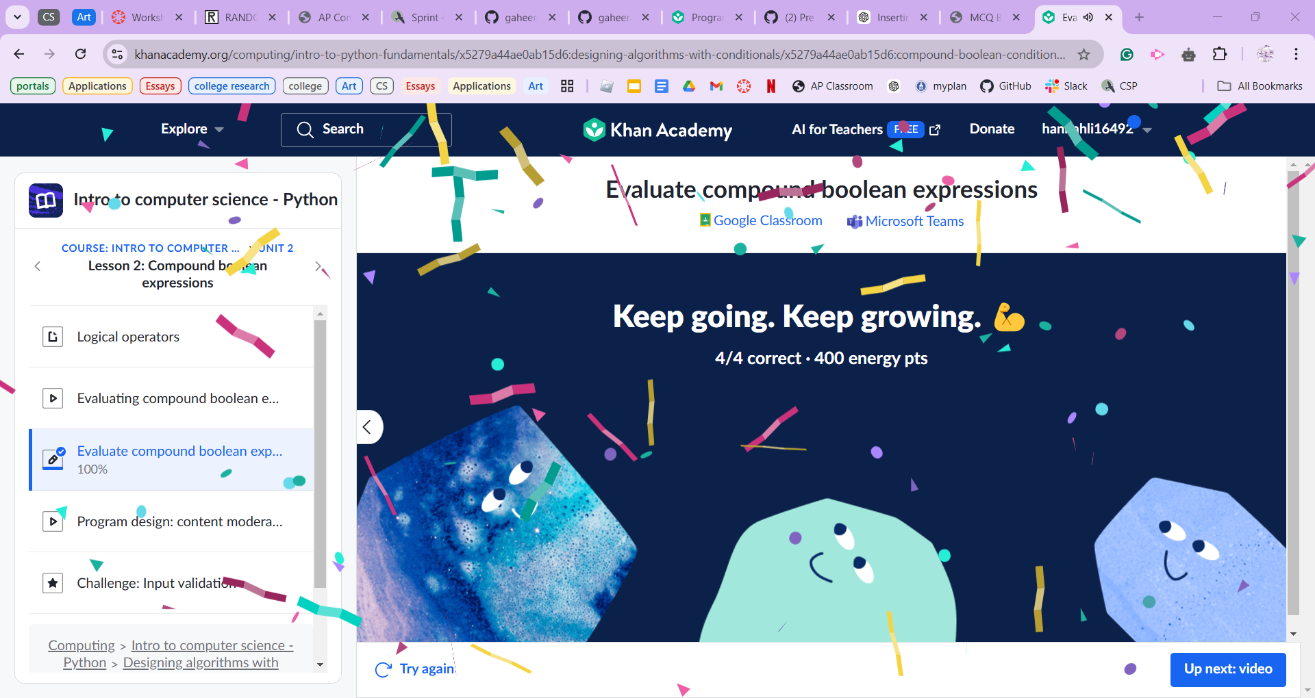Viewport: 1315px width, 698px height.
Task: Open the All Bookmarks folder
Action: [x=1260, y=86]
